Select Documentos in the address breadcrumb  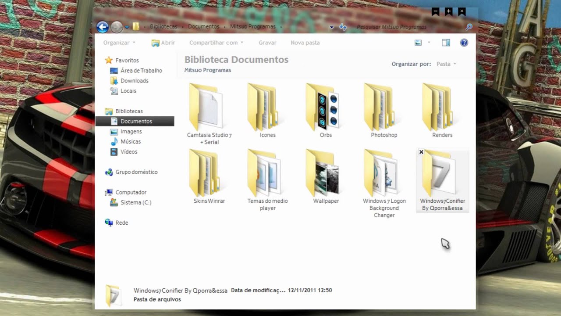coord(203,27)
